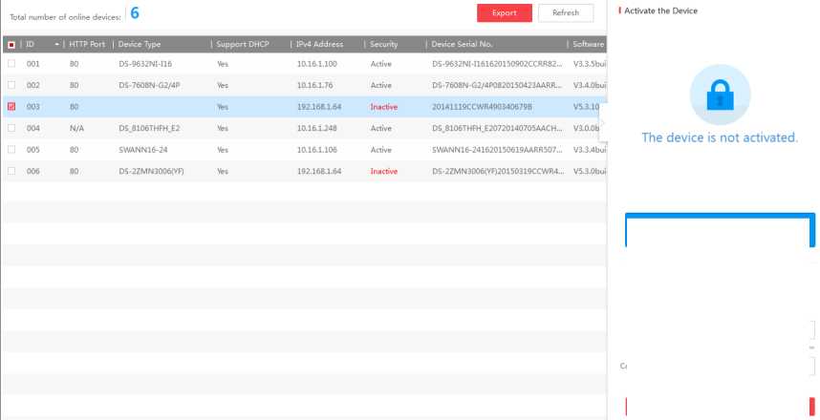Uncheck the selected device 003 checkbox
This screenshot has width=820, height=420.
coord(11,106)
